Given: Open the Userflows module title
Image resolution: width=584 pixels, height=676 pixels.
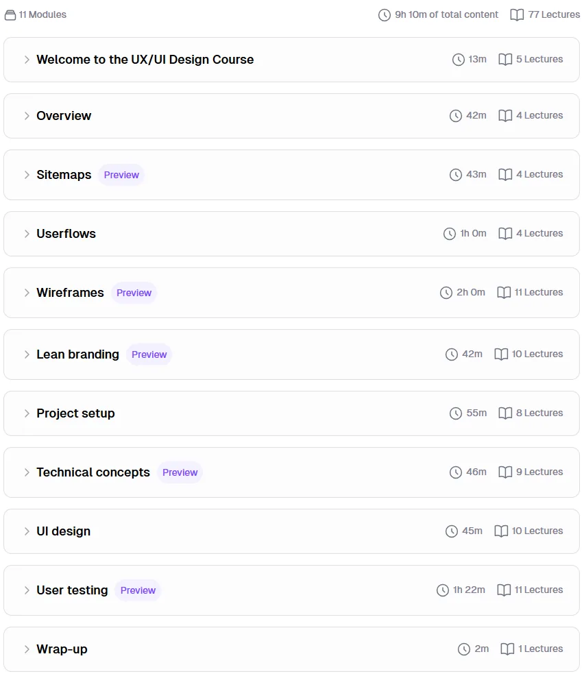Looking at the screenshot, I should pyautogui.click(x=66, y=234).
